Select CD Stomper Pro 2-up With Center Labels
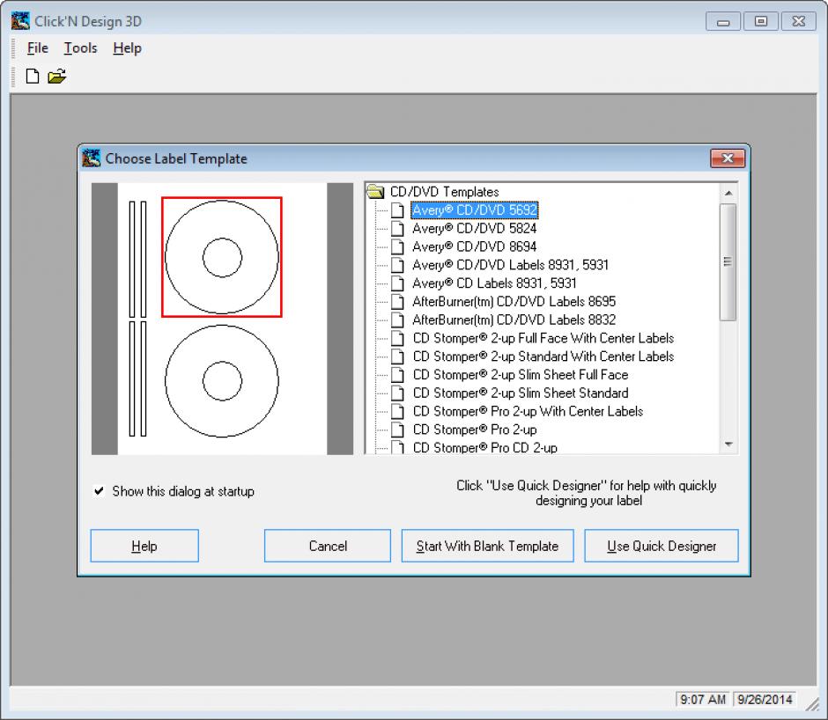This screenshot has height=720, width=828. coord(528,411)
